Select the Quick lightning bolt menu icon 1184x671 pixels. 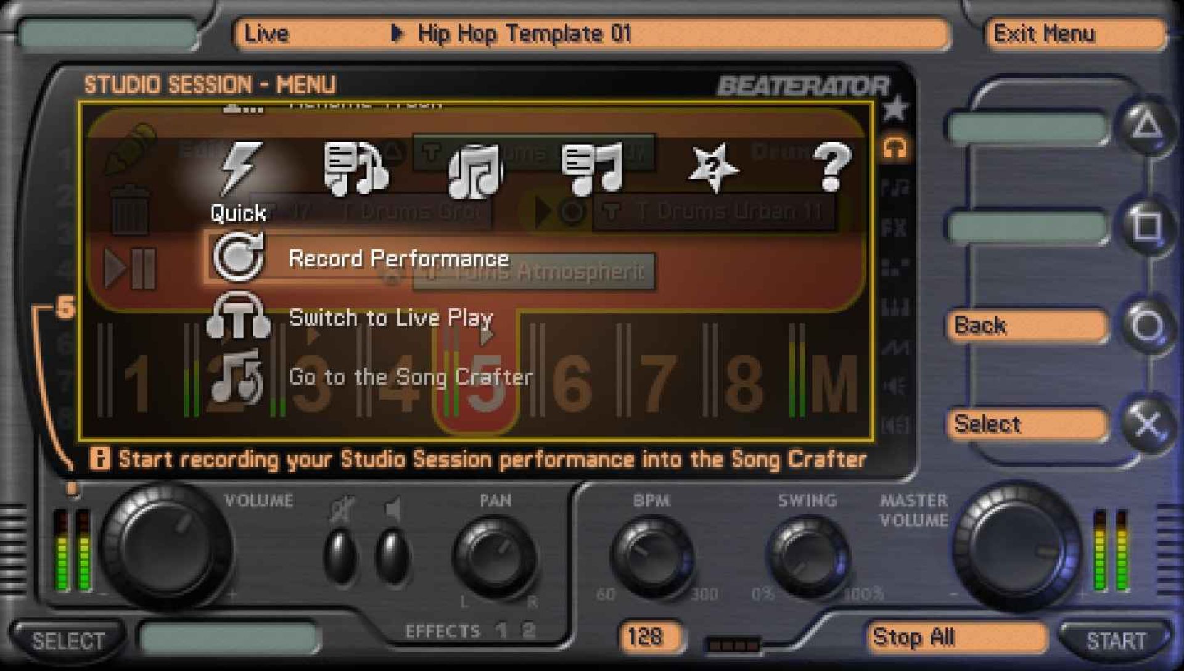(240, 168)
